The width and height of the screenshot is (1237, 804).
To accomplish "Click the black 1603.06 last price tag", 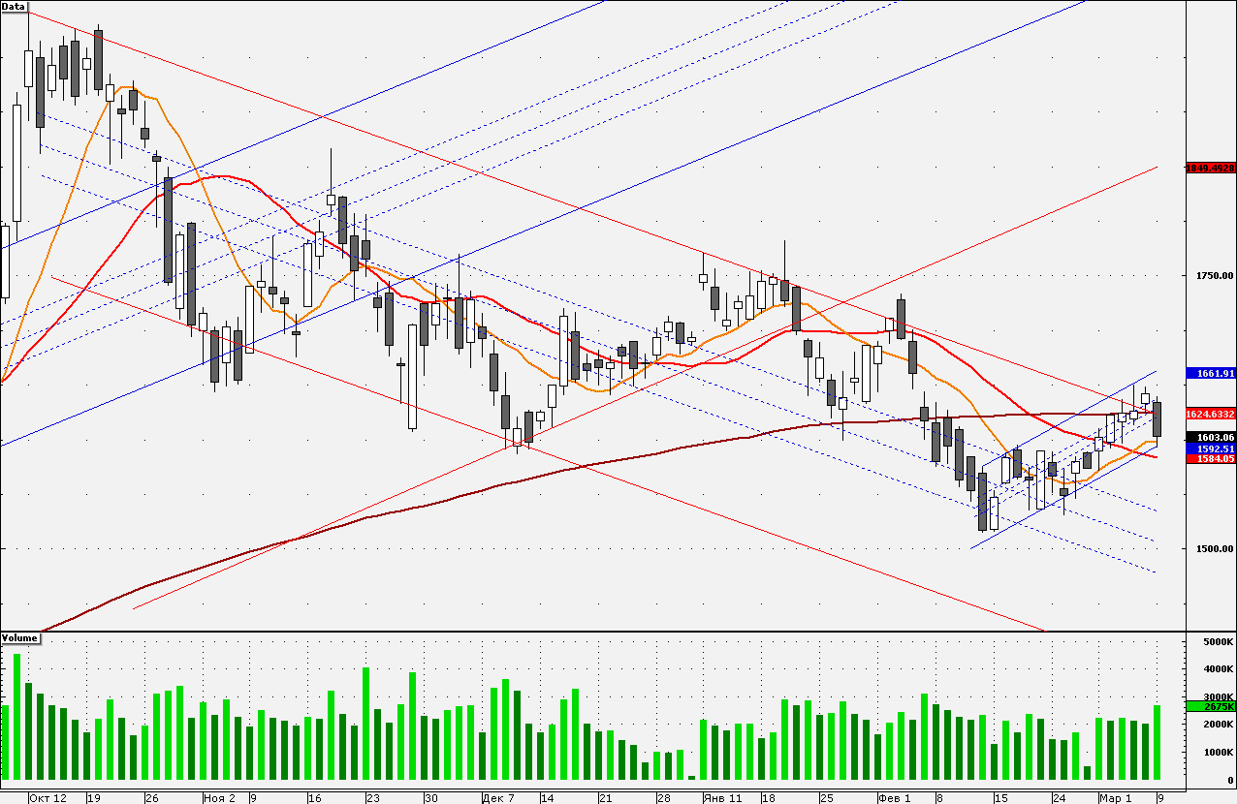I will 1211,438.
